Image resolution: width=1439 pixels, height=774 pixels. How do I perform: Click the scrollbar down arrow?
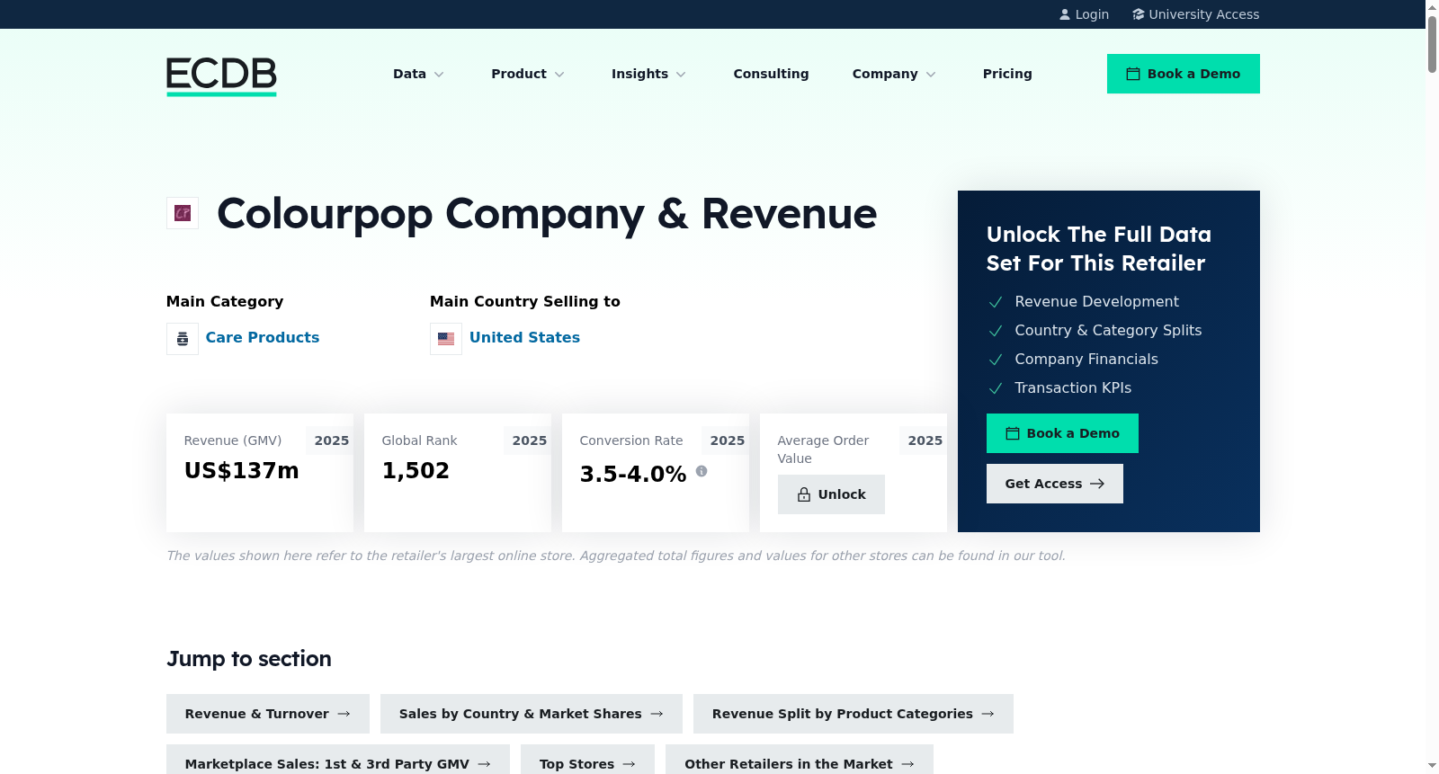point(1432,766)
